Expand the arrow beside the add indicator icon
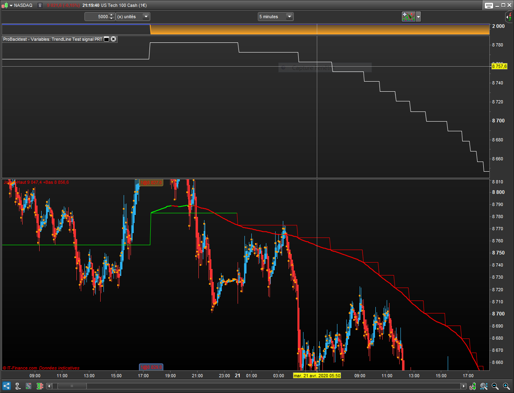 (x=418, y=17)
